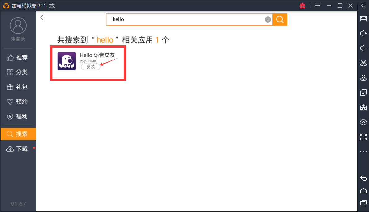Enter fullscreen with the expand icon
Viewport: 369px width, 212px height.
coord(363,137)
